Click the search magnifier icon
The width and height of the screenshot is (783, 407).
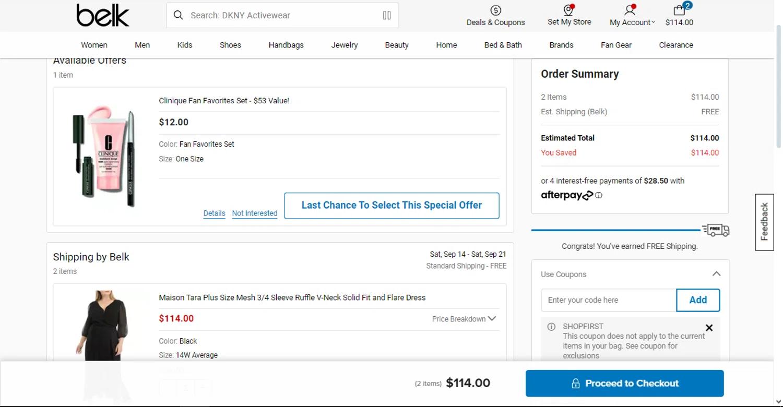(178, 15)
